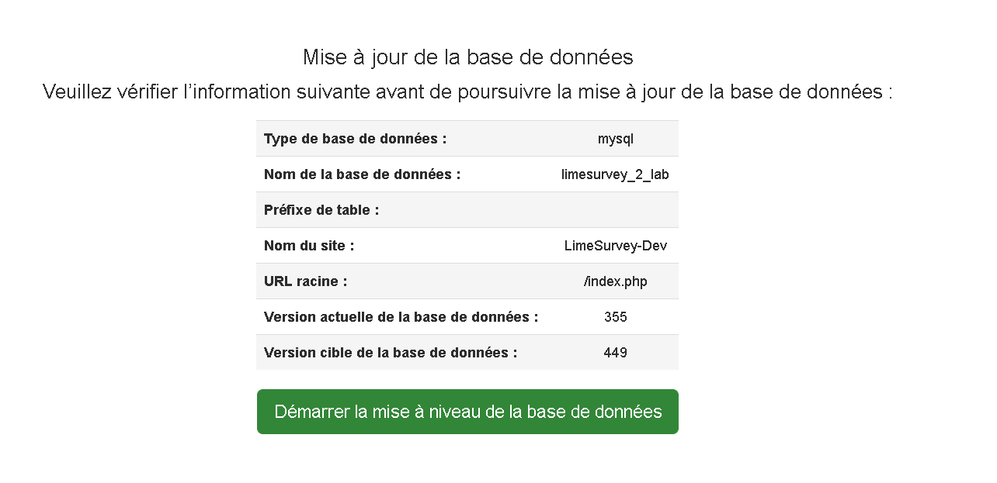Select the 'Nom du site' label
Image resolution: width=997 pixels, height=483 pixels.
(x=309, y=246)
